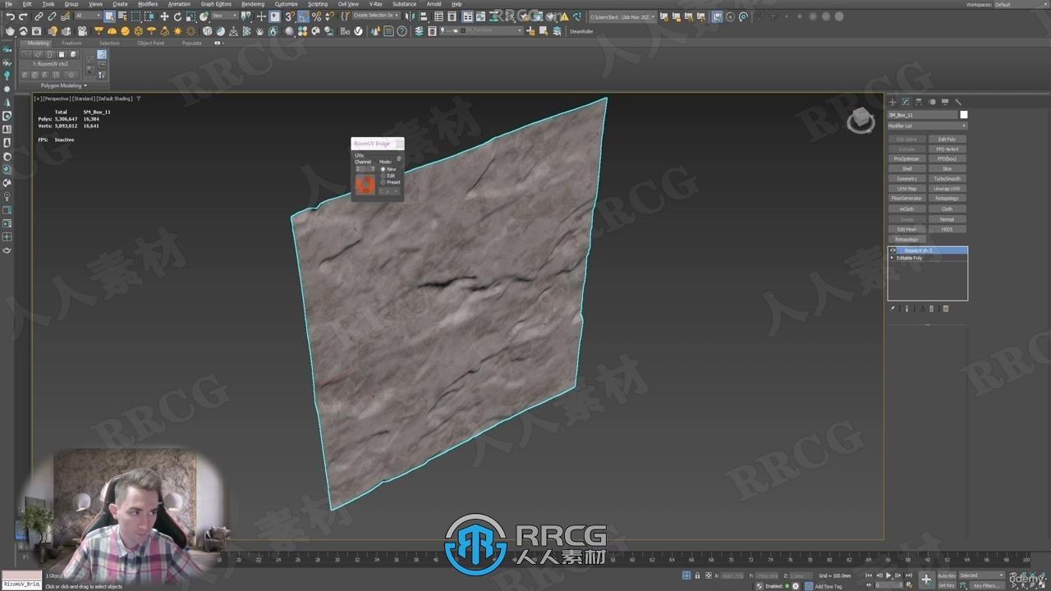The width and height of the screenshot is (1051, 591).
Task: Open the project path dropdown
Action: pyautogui.click(x=622, y=16)
